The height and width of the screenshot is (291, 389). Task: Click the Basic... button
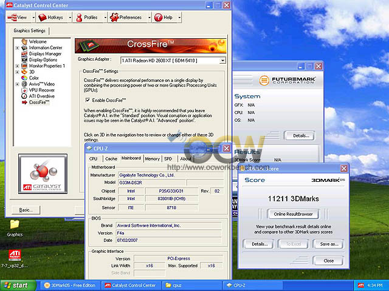[26, 210]
